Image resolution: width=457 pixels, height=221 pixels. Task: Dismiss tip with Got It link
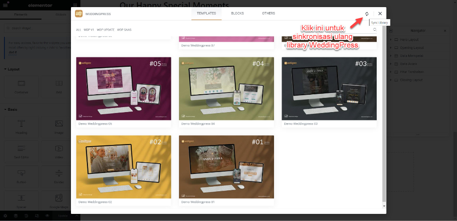12,52
